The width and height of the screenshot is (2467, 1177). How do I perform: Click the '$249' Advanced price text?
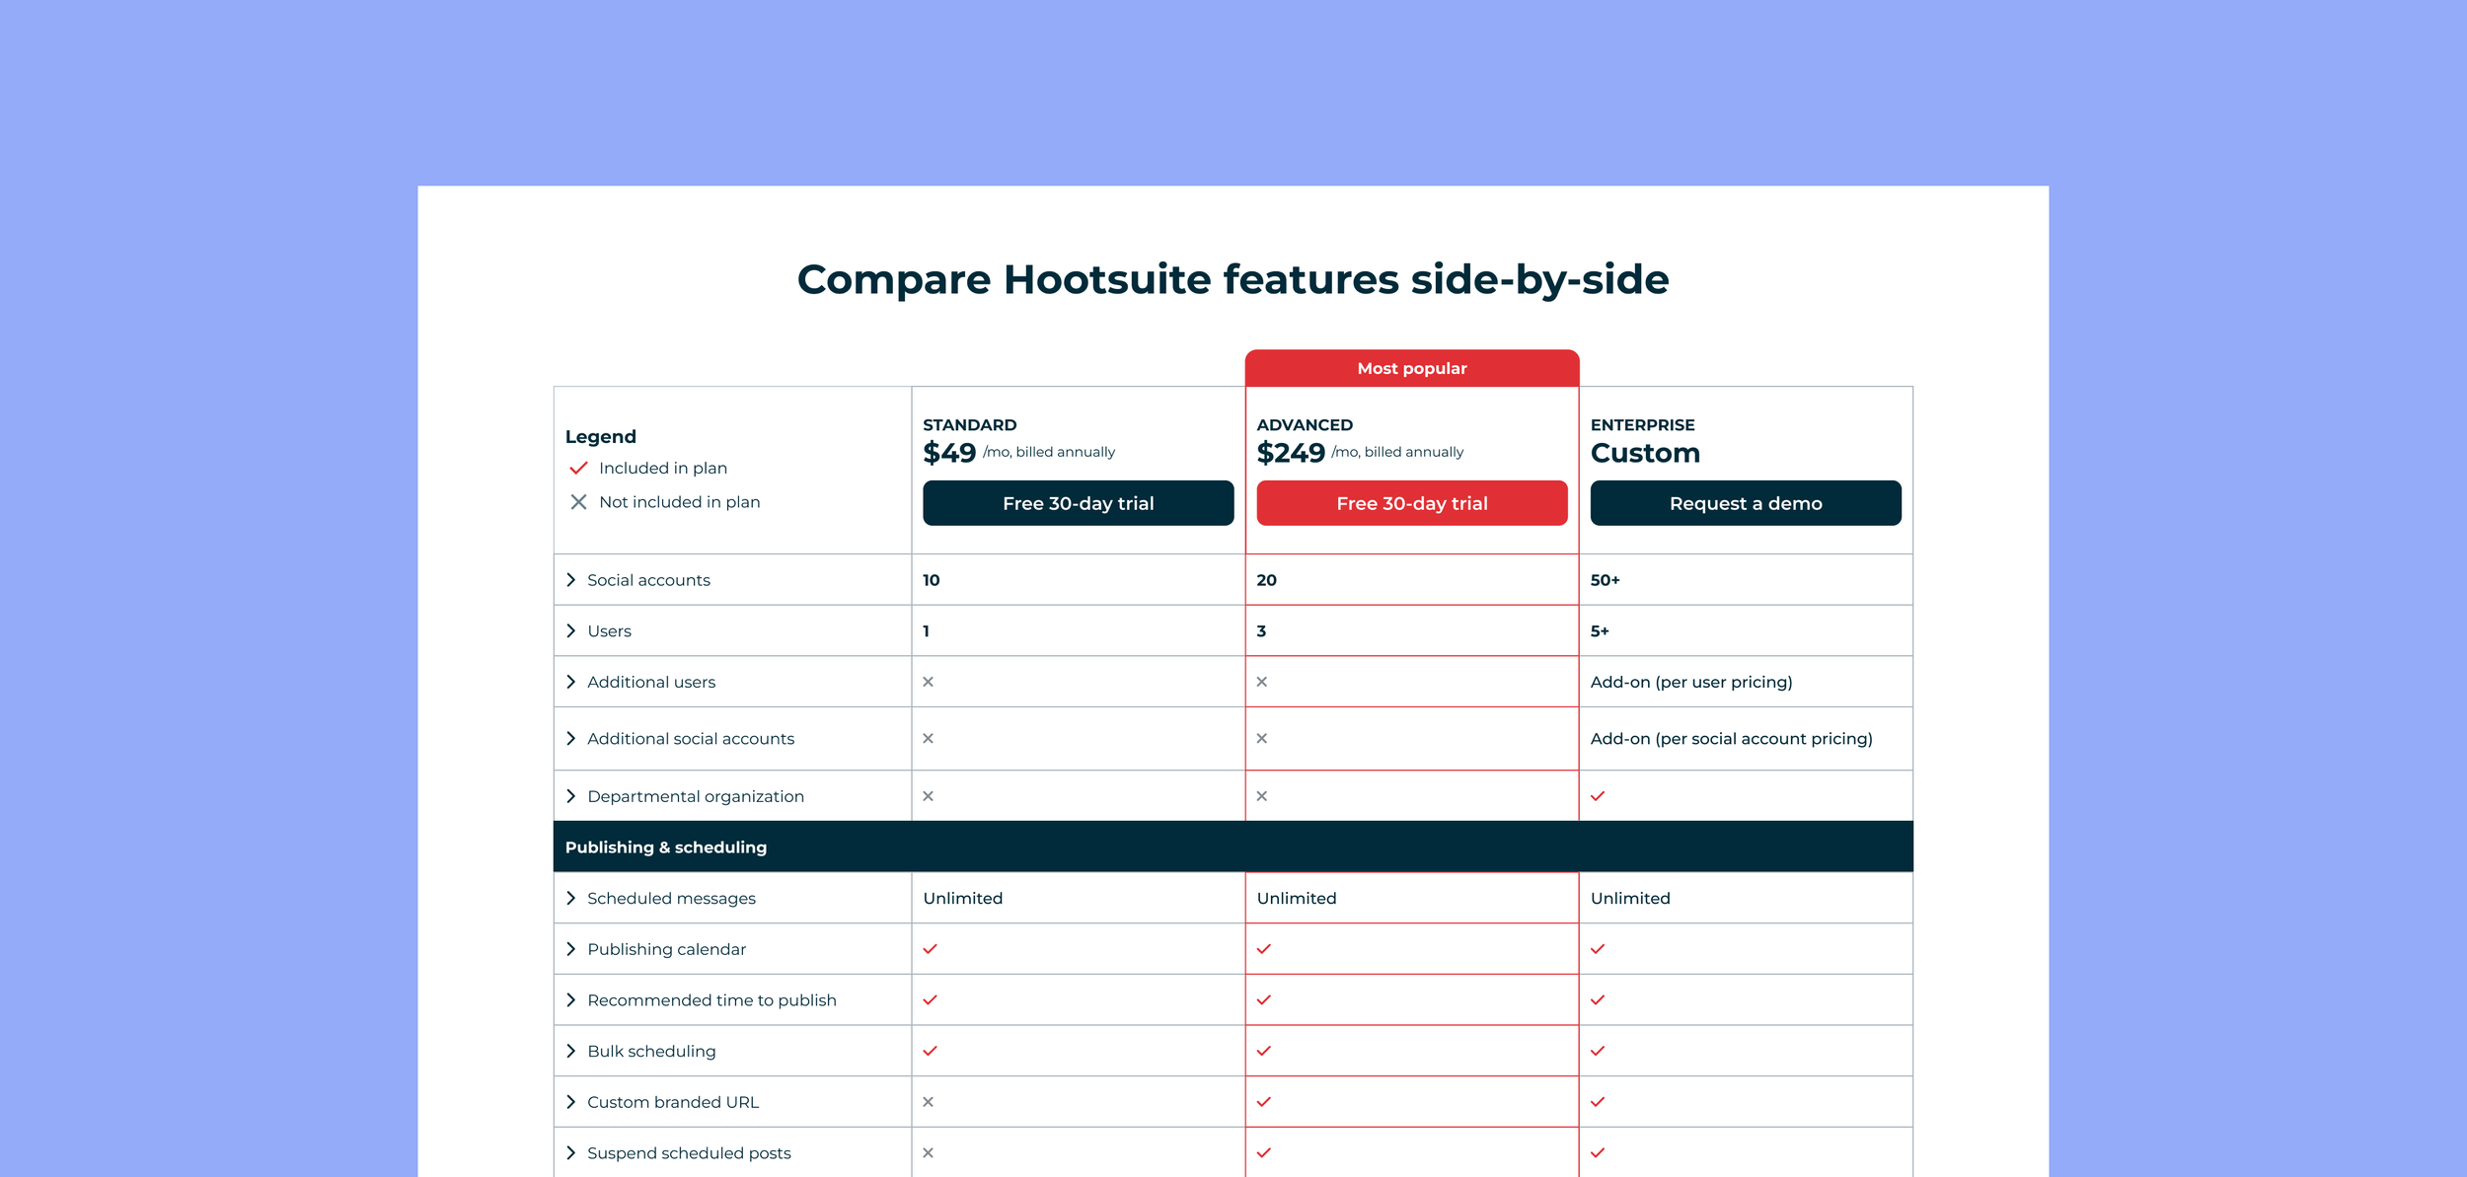click(x=1291, y=451)
